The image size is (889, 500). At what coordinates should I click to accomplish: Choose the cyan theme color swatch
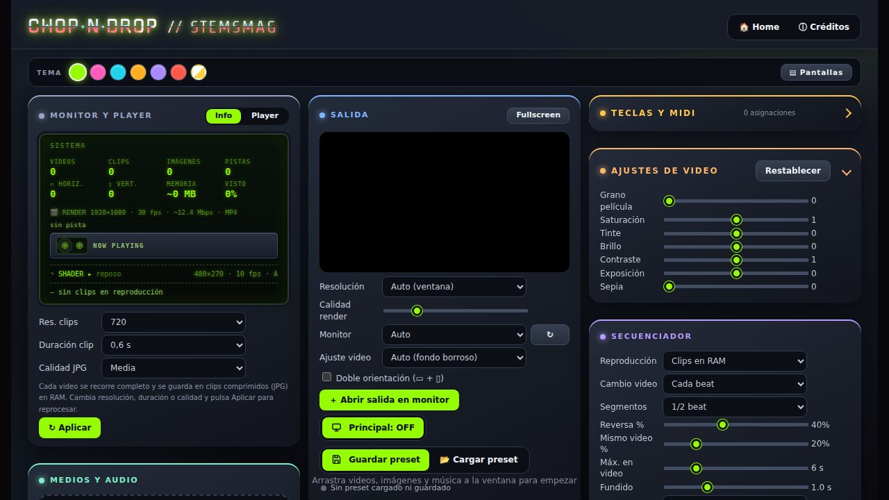point(118,72)
